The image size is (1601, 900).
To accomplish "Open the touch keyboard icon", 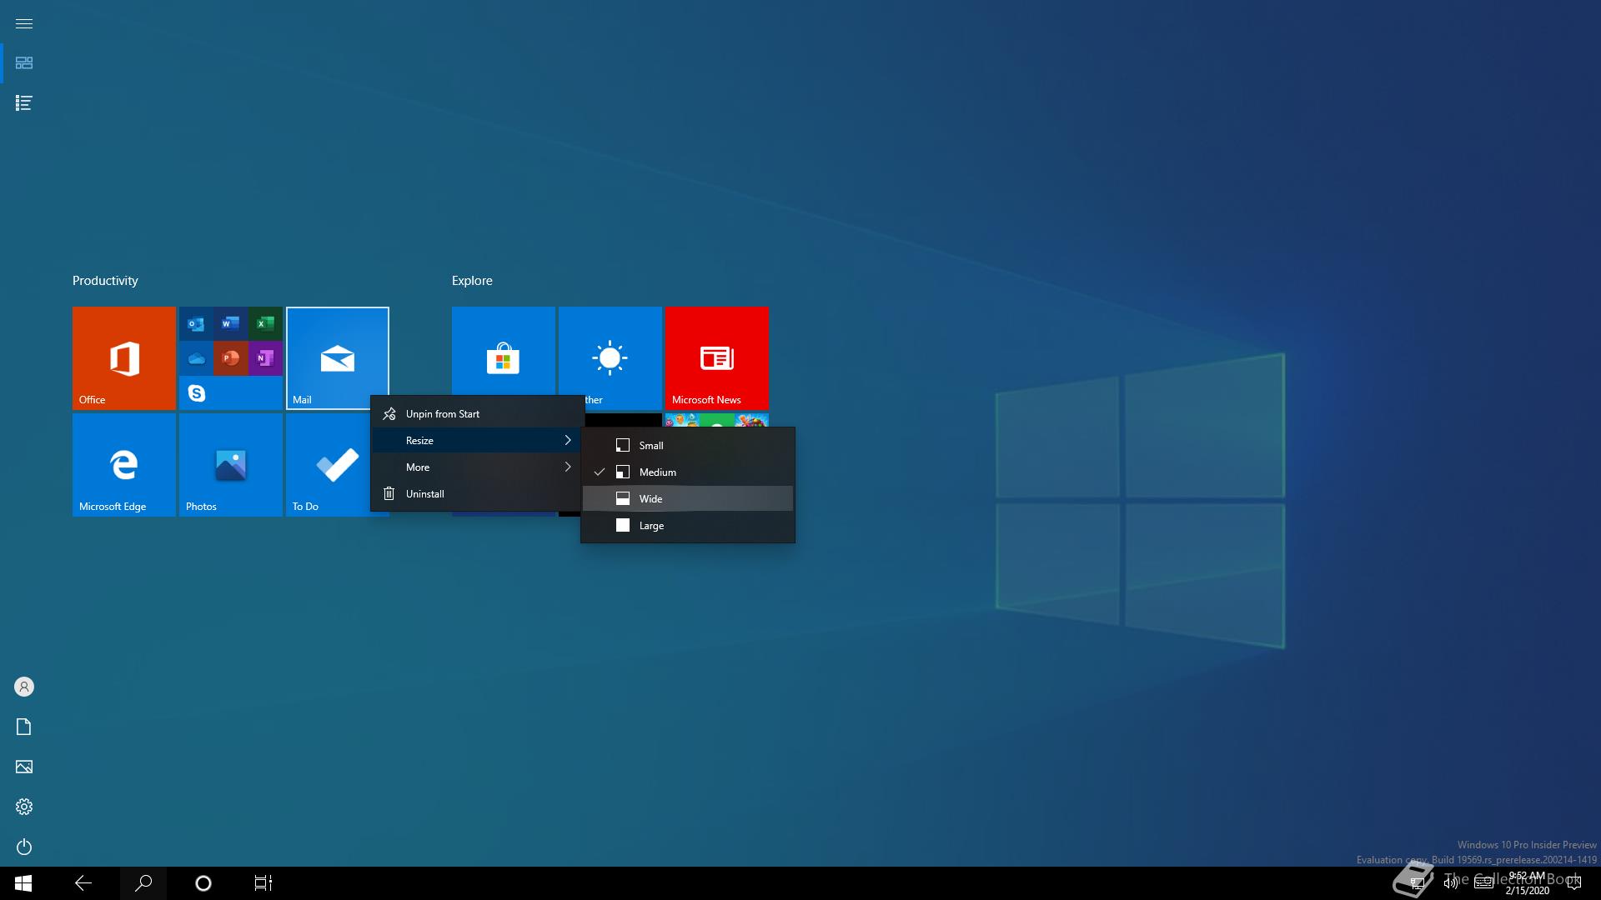I will tap(1484, 883).
